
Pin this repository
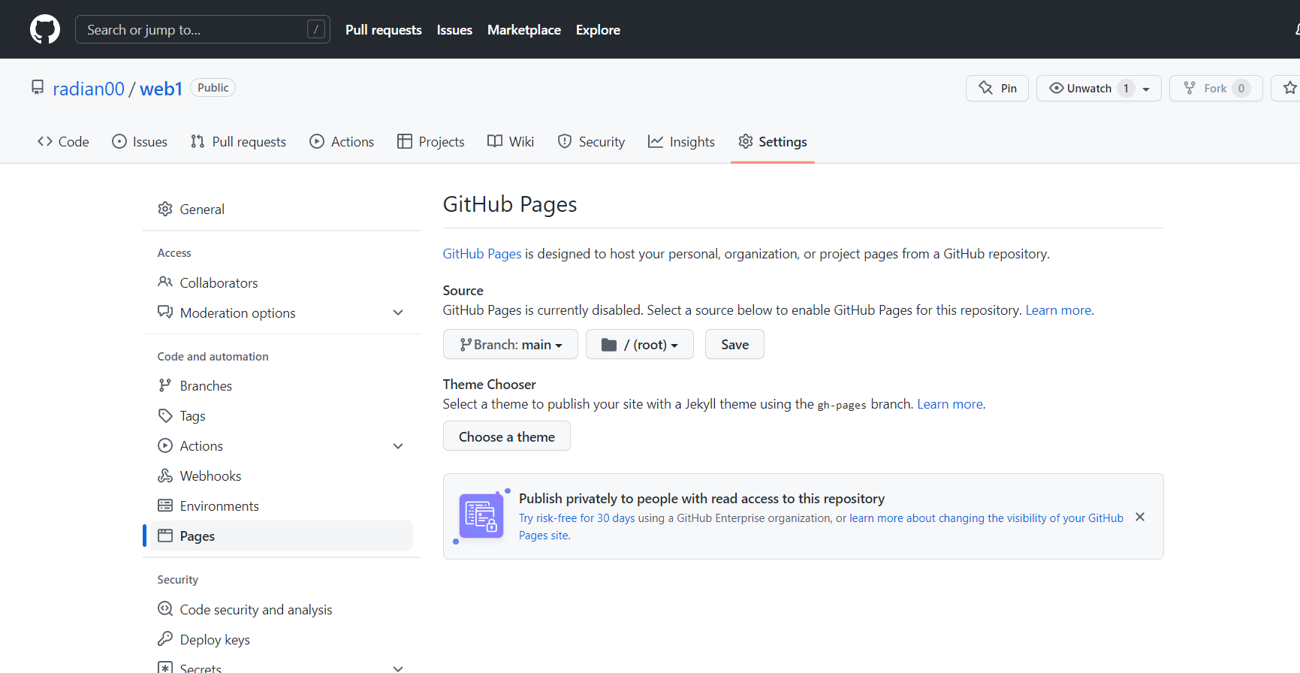[x=997, y=88]
